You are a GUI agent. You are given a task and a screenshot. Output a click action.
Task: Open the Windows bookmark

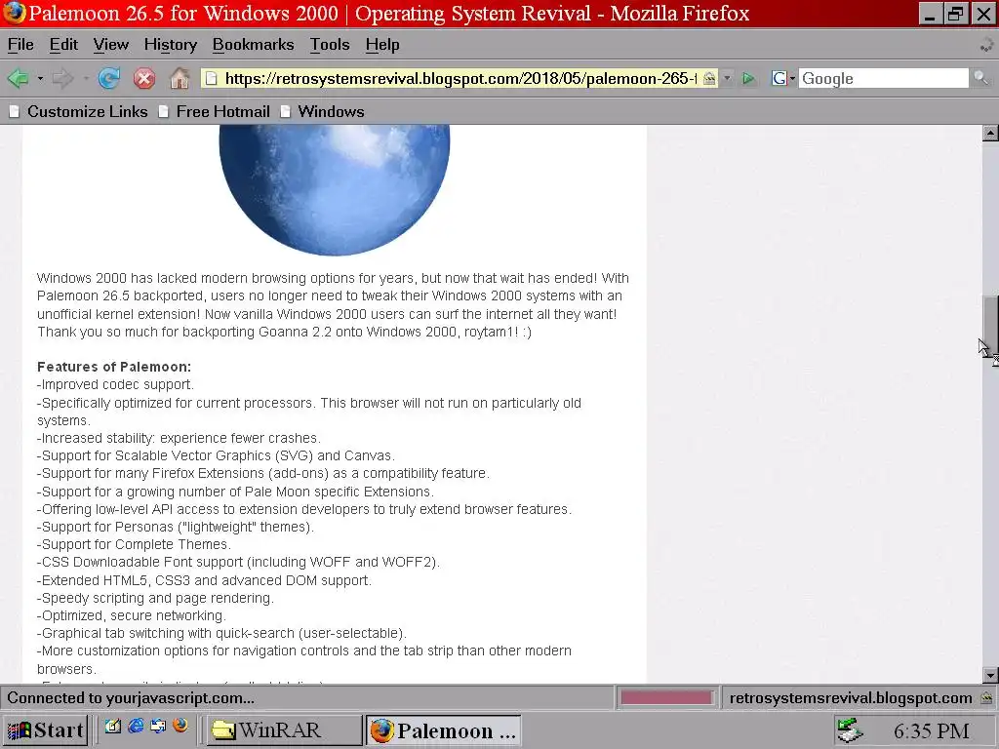322,111
